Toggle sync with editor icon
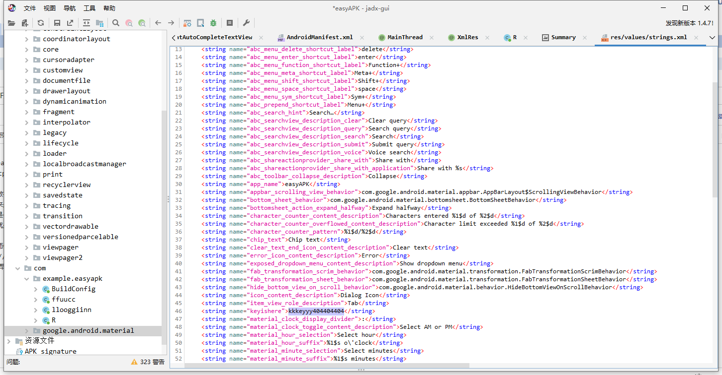This screenshot has width=722, height=375. point(87,23)
